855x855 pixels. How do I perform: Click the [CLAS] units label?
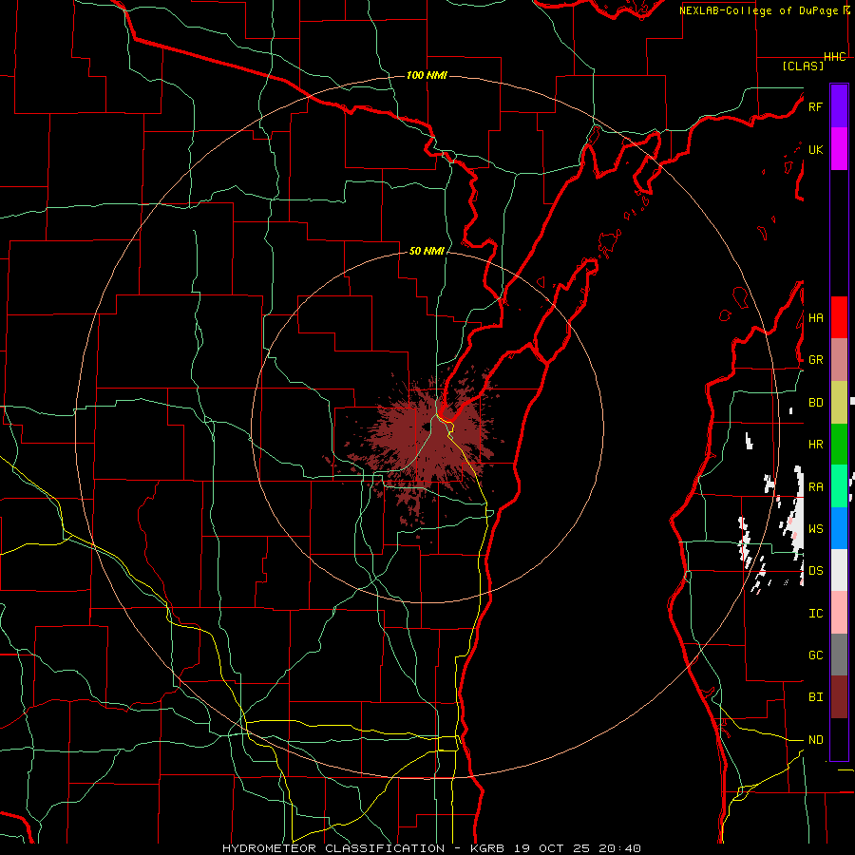click(803, 66)
